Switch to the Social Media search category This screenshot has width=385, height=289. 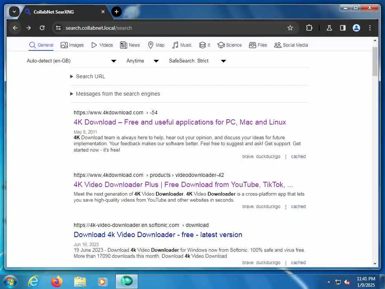point(291,45)
